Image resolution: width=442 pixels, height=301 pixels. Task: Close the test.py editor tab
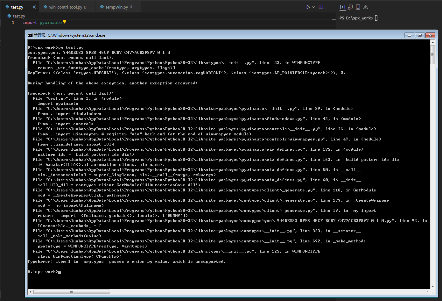point(34,7)
